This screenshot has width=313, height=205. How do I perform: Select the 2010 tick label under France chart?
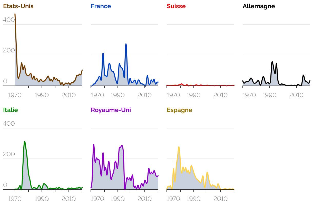[145, 95]
